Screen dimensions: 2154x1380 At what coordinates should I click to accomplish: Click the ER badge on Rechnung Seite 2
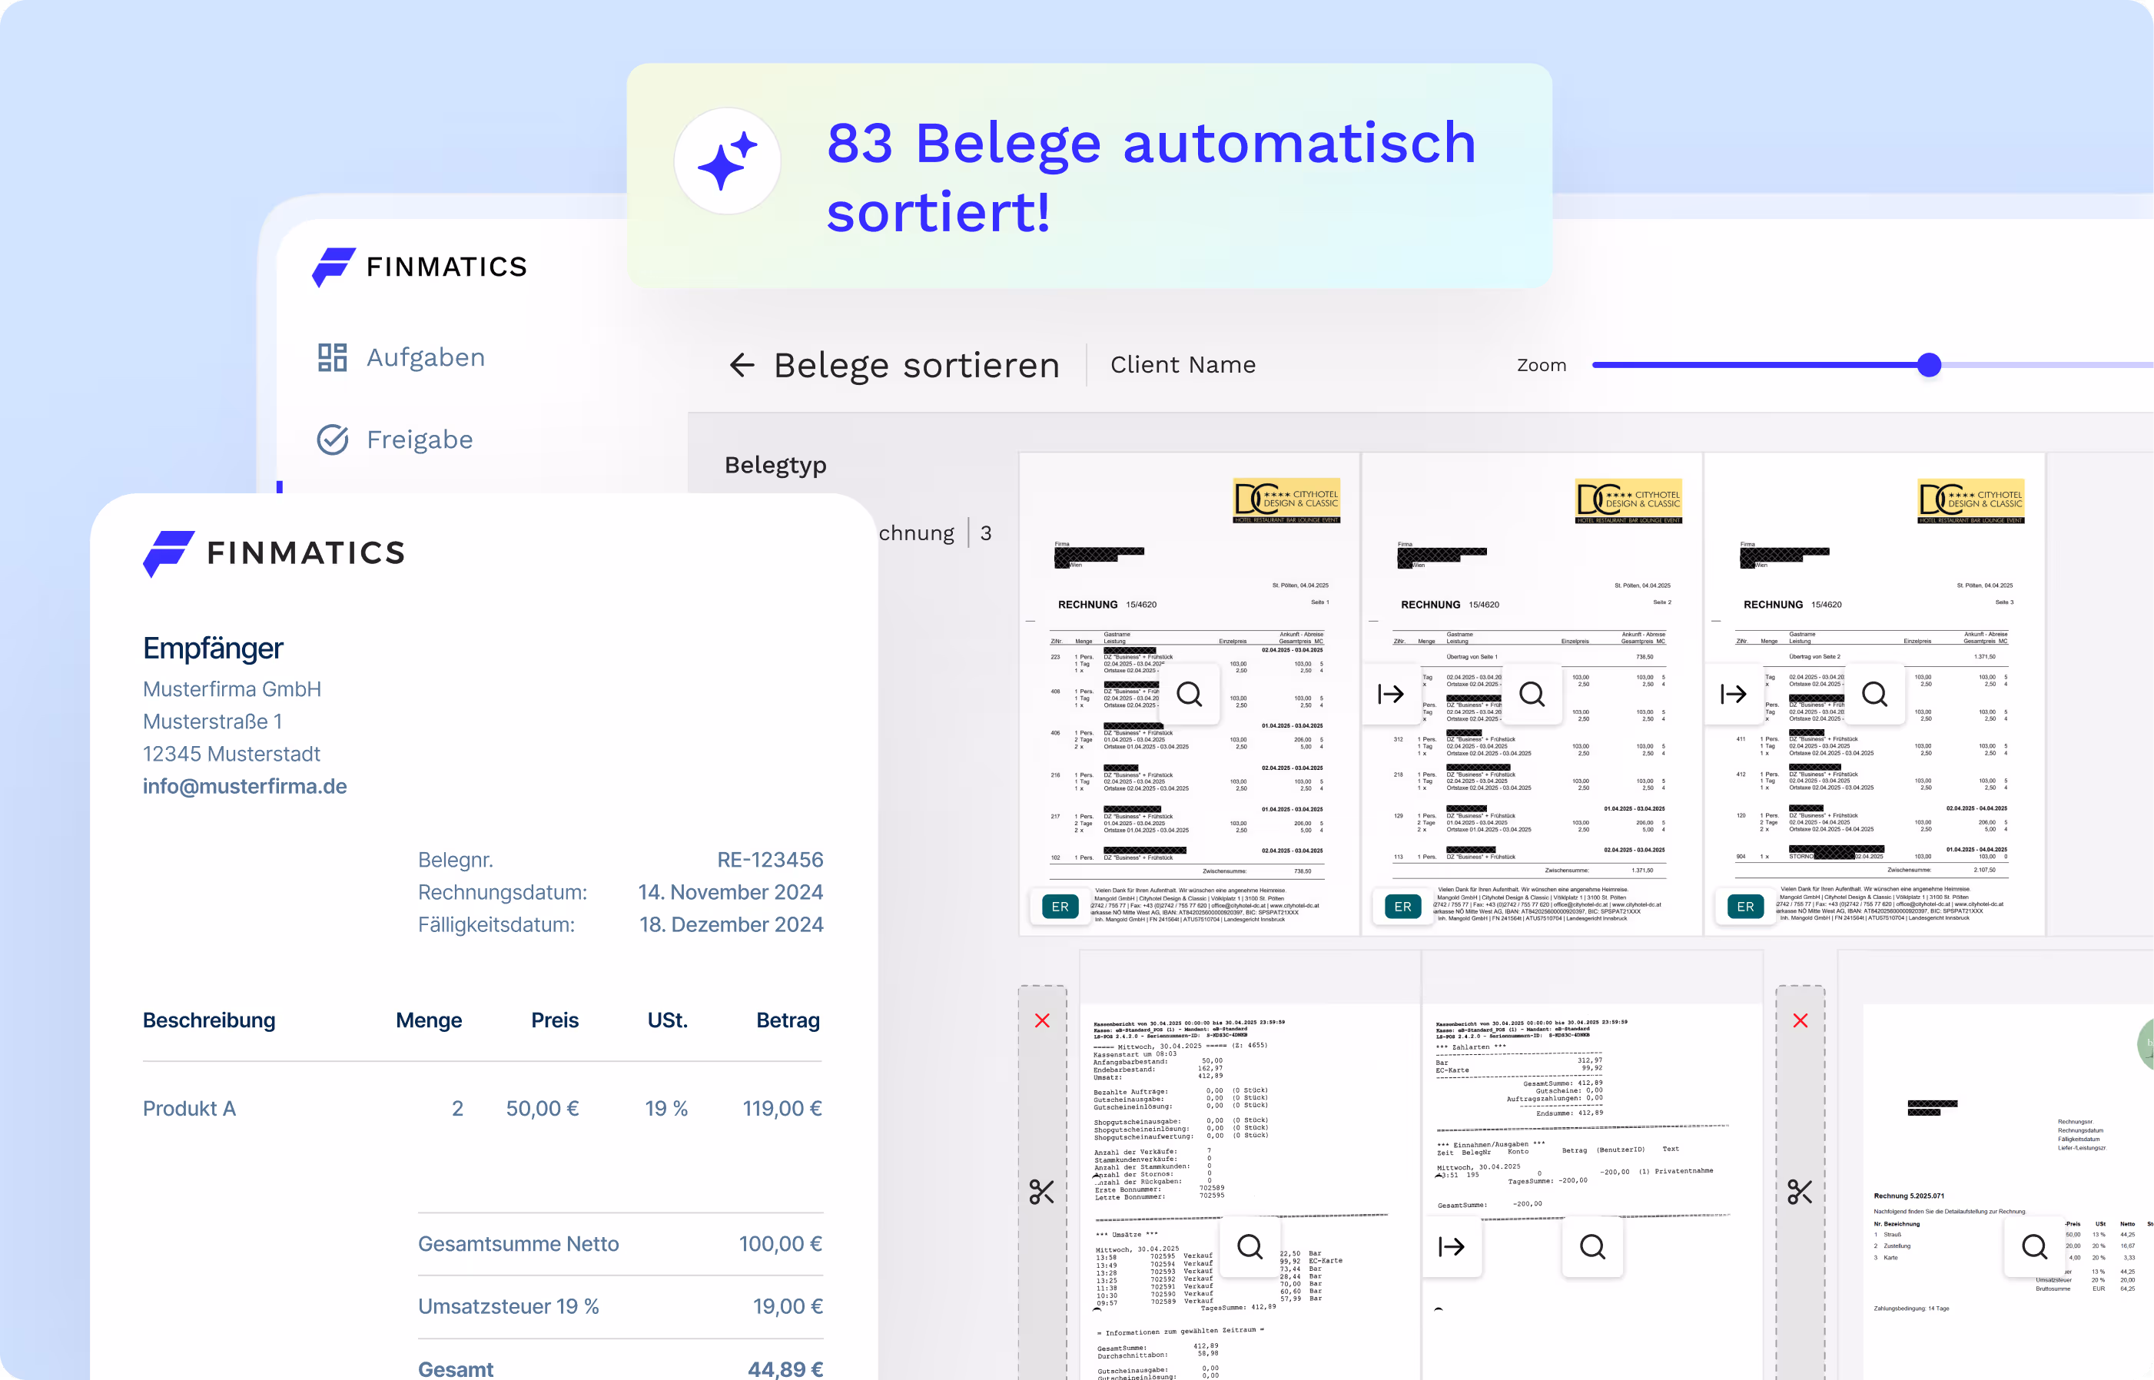1402,907
